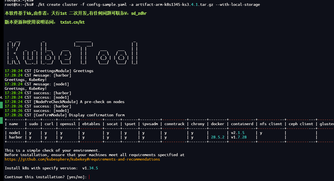Click the [ConfirmModule] Display confirmation form line

(65, 115)
